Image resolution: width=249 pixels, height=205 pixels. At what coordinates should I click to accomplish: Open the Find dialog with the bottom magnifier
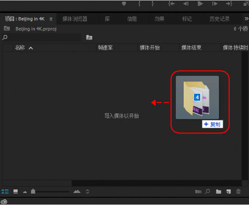[208, 192]
